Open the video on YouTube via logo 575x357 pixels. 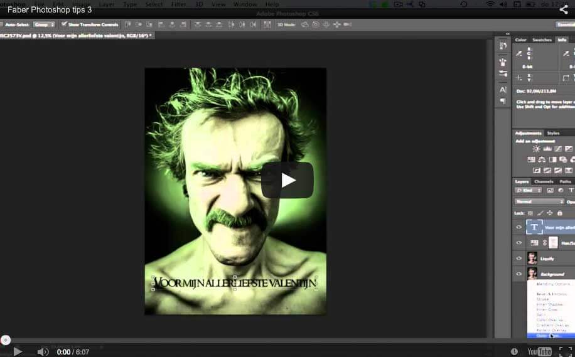coord(539,351)
